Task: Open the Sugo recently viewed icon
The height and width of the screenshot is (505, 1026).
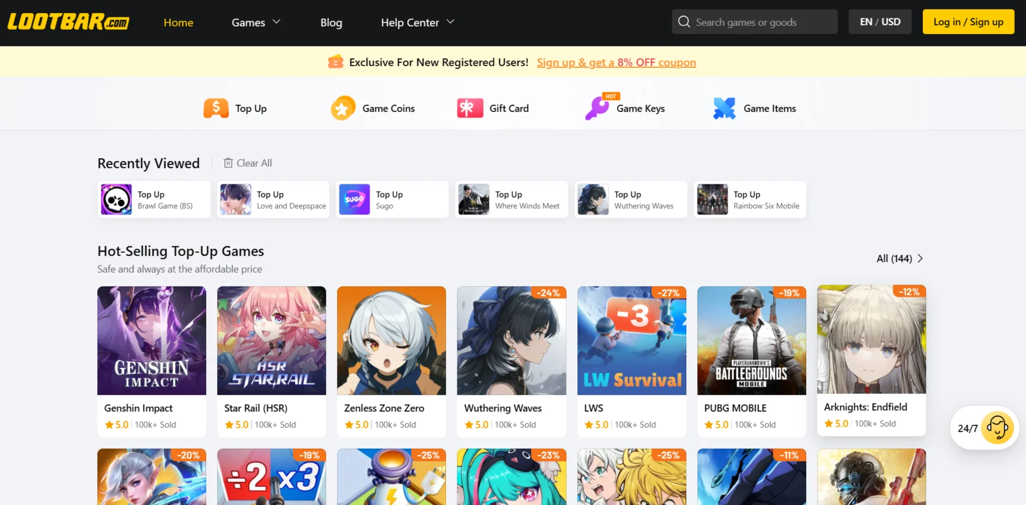Action: pyautogui.click(x=354, y=199)
